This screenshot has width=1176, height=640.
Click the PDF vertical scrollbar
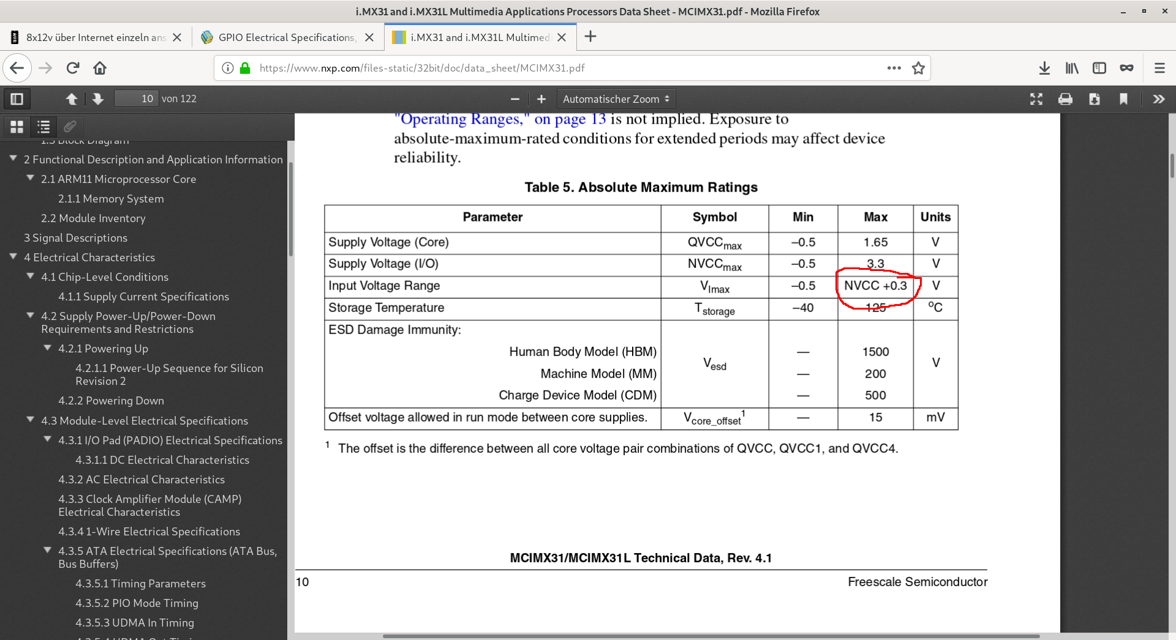point(1172,165)
